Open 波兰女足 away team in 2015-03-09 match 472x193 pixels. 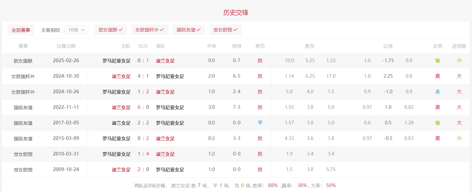[x=165, y=139]
